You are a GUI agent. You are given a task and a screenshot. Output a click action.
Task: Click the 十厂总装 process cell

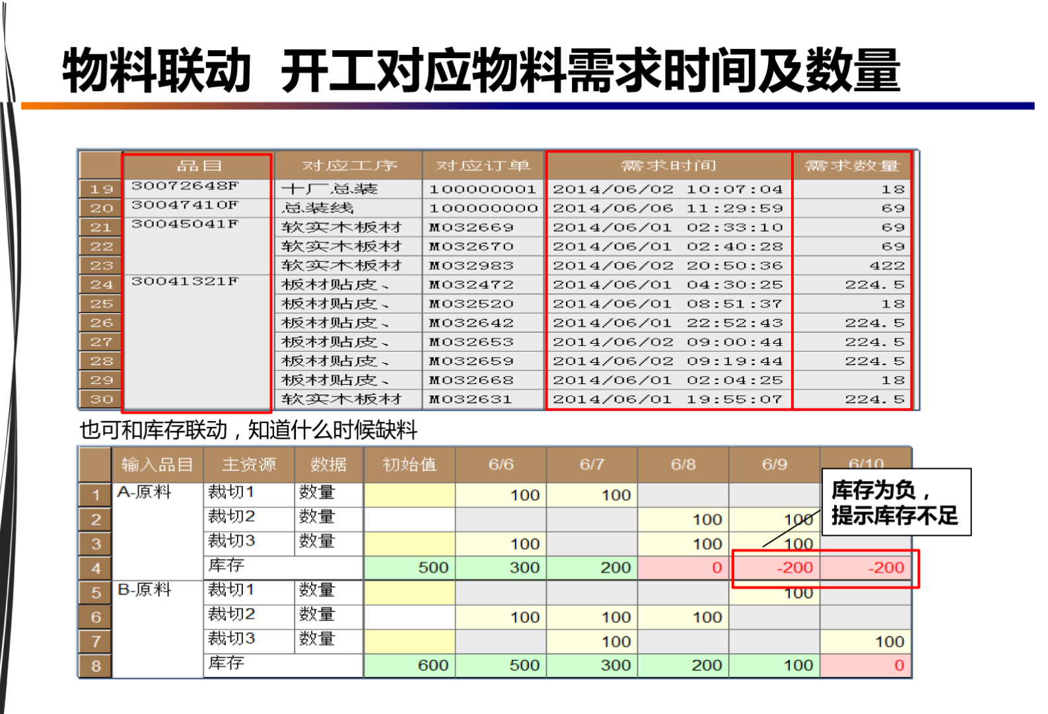coord(349,189)
